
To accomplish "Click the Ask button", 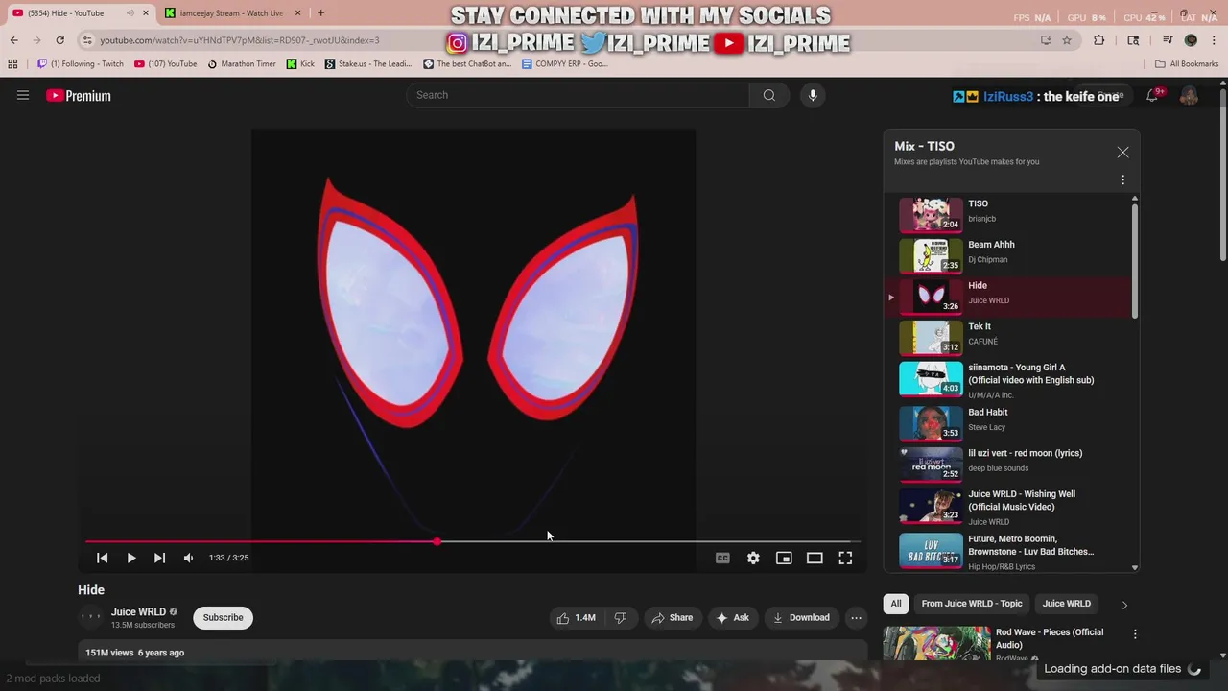I will click(732, 618).
